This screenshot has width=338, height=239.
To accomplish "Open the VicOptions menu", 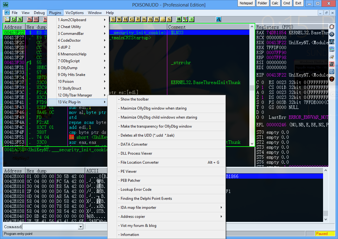I will point(75,13).
